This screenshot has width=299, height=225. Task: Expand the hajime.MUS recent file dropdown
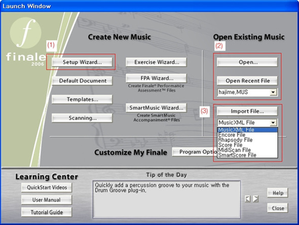[x=273, y=92]
